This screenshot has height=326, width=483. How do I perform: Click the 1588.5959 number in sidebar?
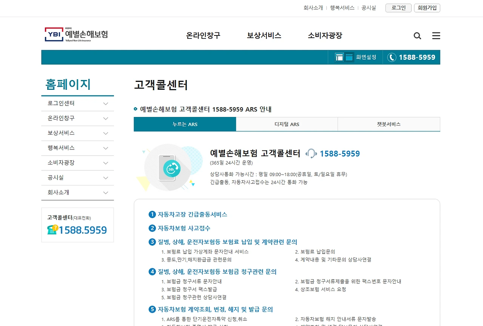[x=83, y=230]
